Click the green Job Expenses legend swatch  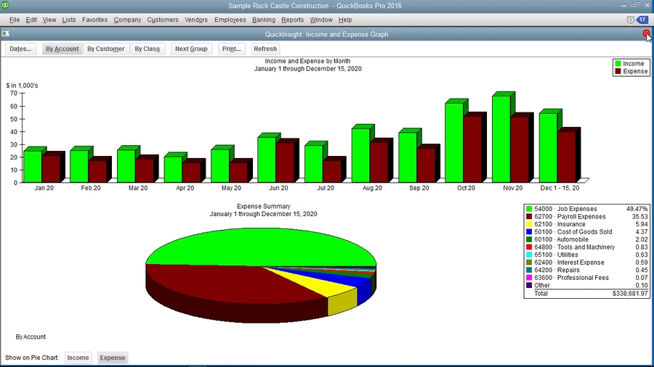tap(528, 209)
